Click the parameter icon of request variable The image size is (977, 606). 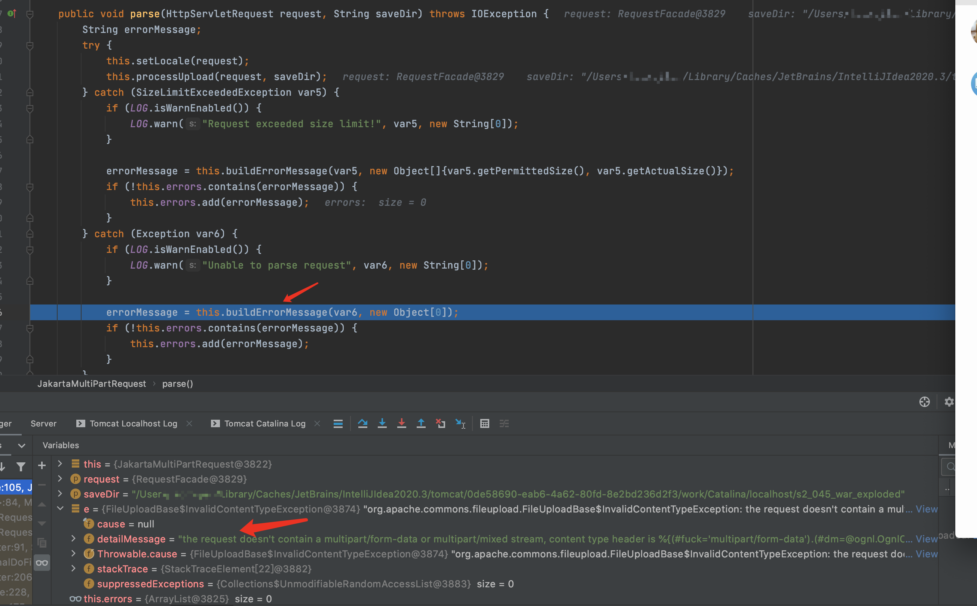click(75, 479)
